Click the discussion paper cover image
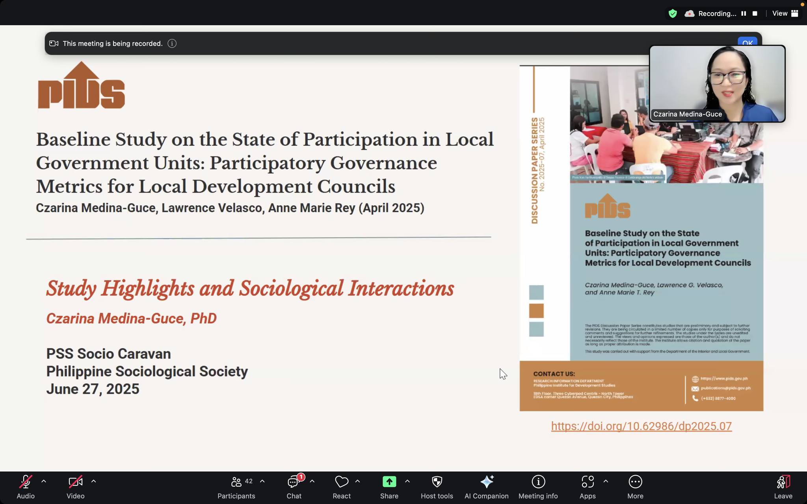The height and width of the screenshot is (504, 807). tap(641, 238)
